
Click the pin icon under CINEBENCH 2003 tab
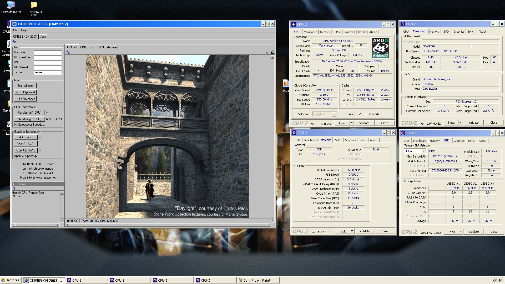pyautogui.click(x=14, y=42)
